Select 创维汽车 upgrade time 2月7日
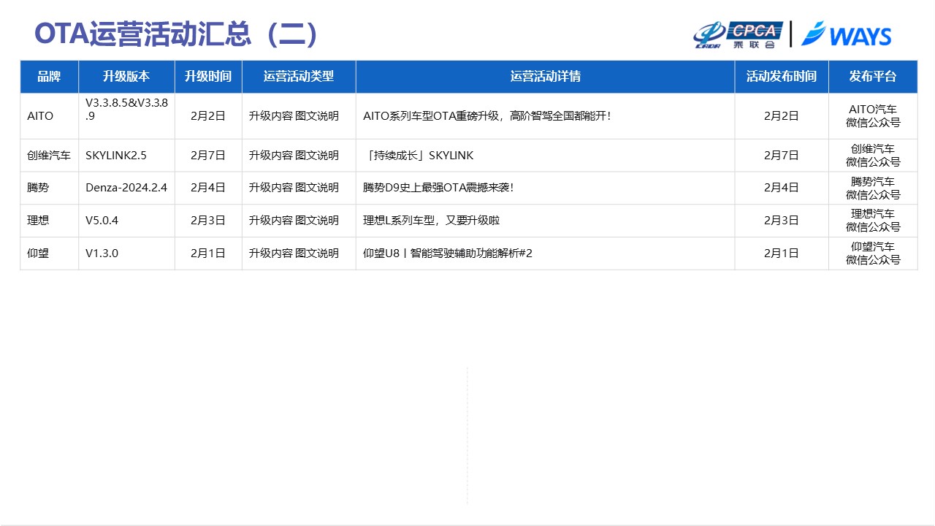The image size is (935, 526). click(208, 156)
